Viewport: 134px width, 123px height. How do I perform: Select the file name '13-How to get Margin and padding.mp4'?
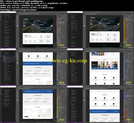[x=24, y=1]
